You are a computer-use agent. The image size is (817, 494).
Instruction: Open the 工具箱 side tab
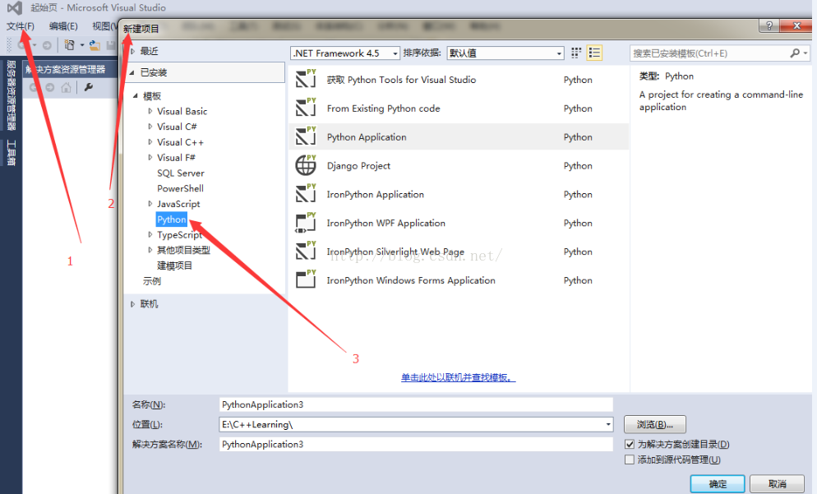click(11, 153)
